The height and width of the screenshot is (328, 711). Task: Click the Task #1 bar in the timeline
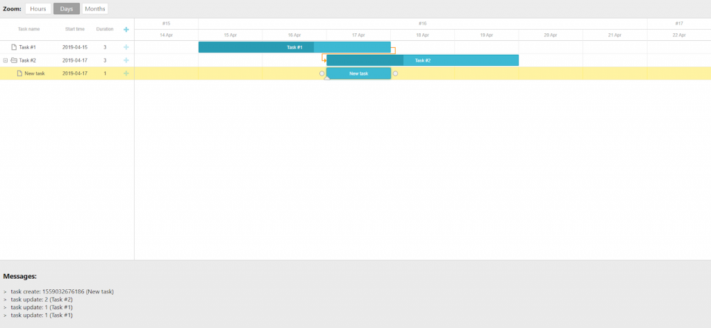click(x=294, y=47)
